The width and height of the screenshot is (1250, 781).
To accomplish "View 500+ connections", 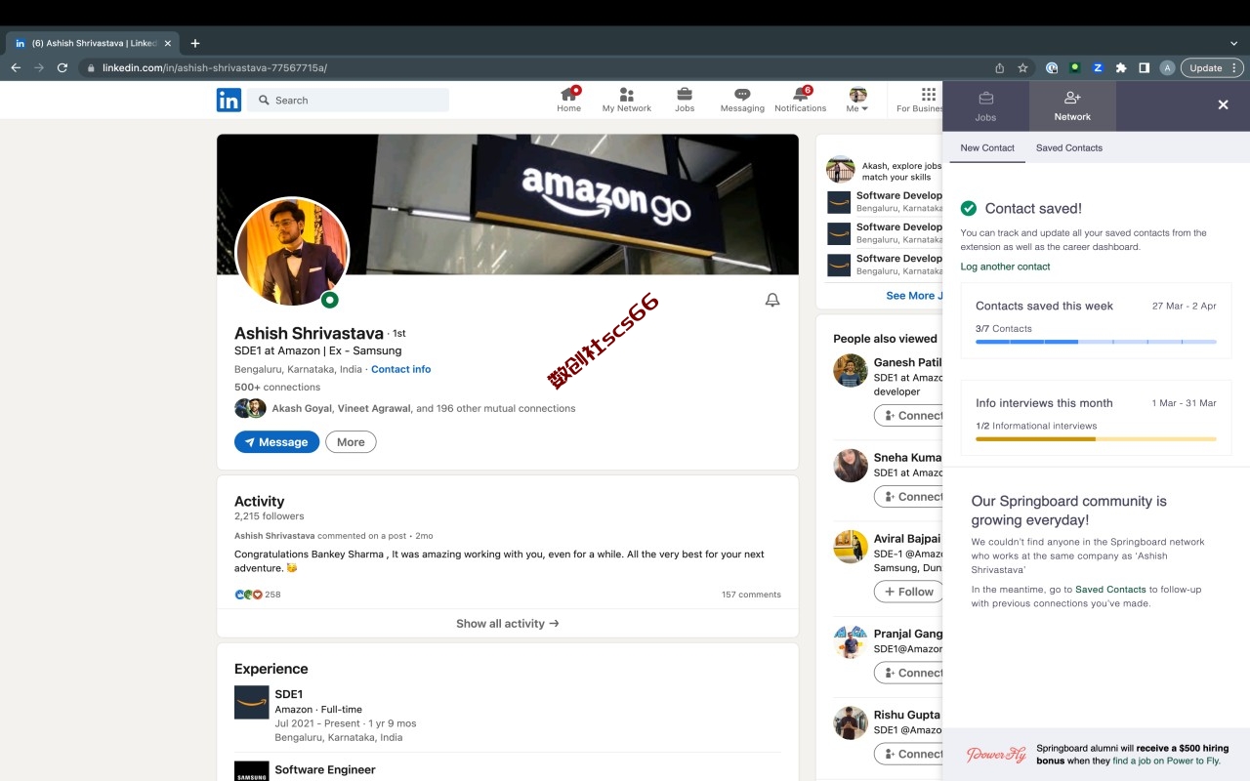I will click(277, 387).
